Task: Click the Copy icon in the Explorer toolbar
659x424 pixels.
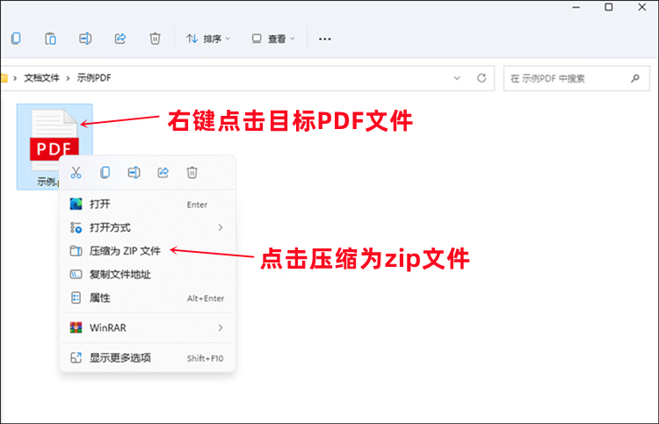Action: (x=16, y=39)
